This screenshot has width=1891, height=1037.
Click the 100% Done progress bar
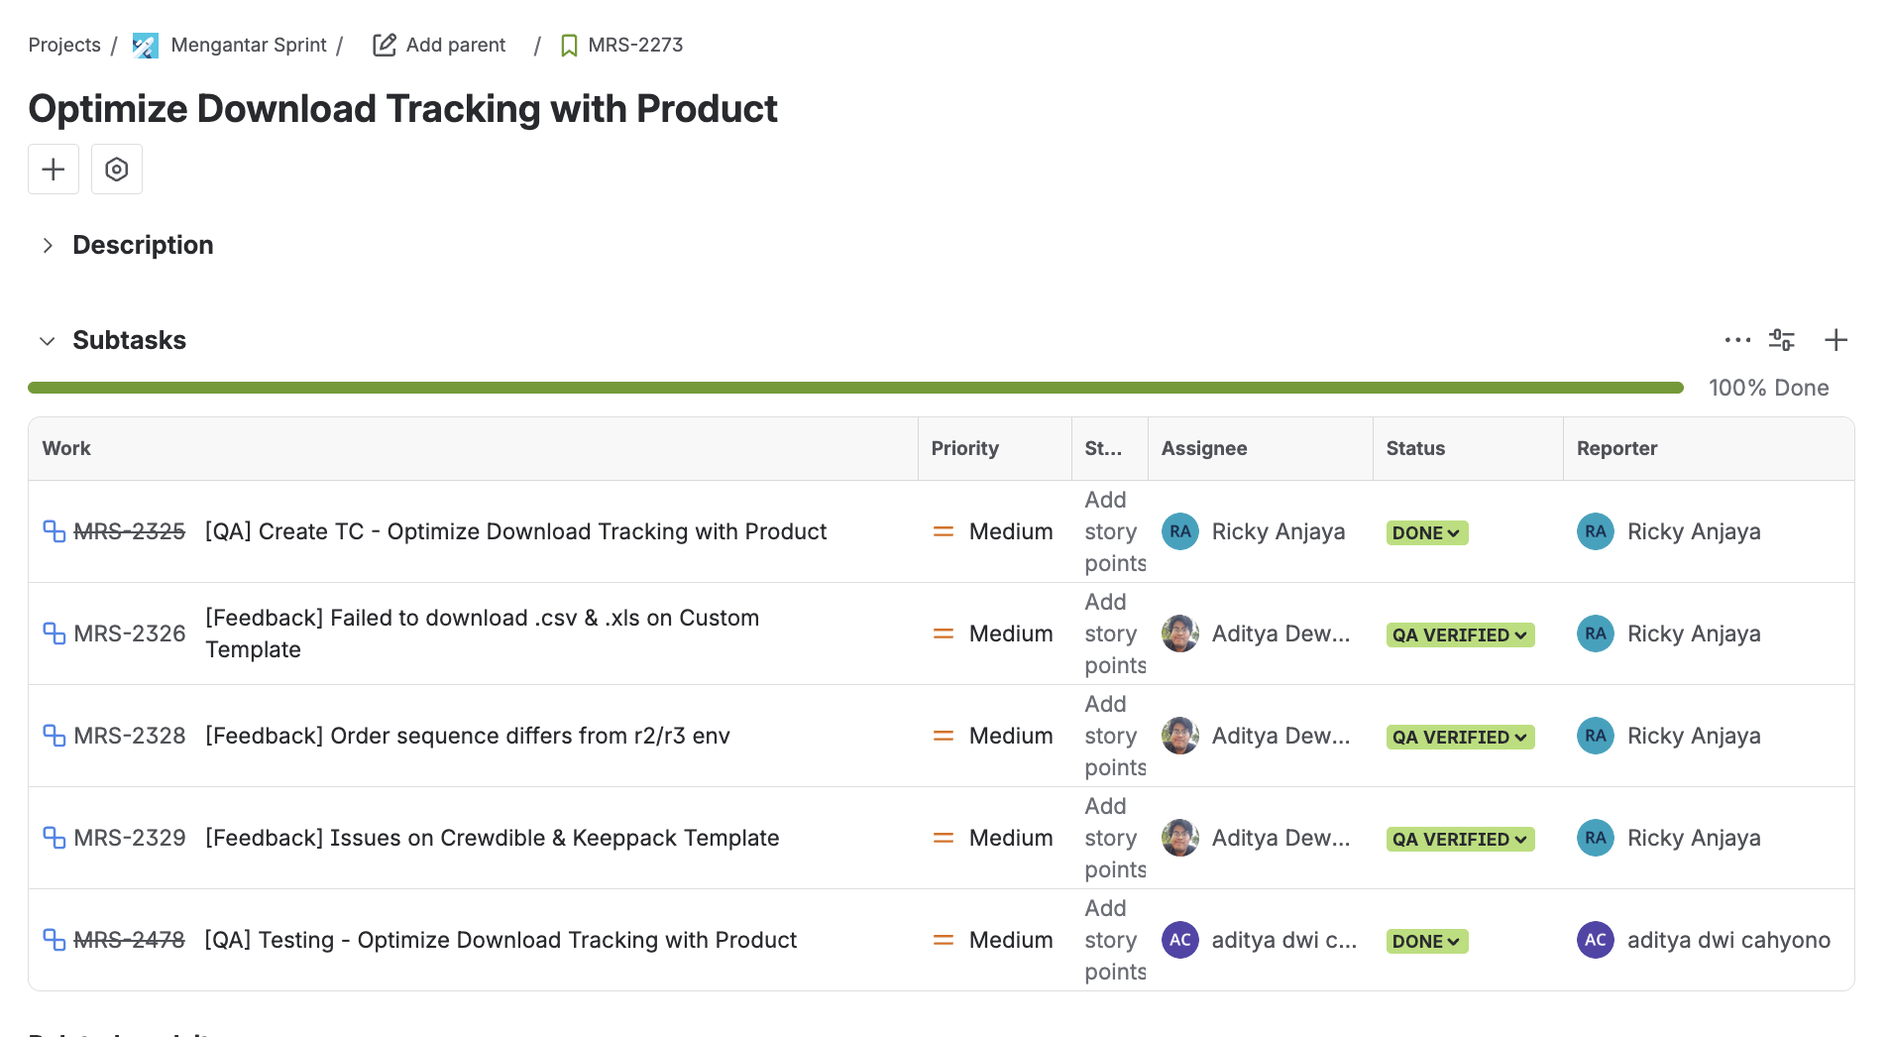[854, 388]
